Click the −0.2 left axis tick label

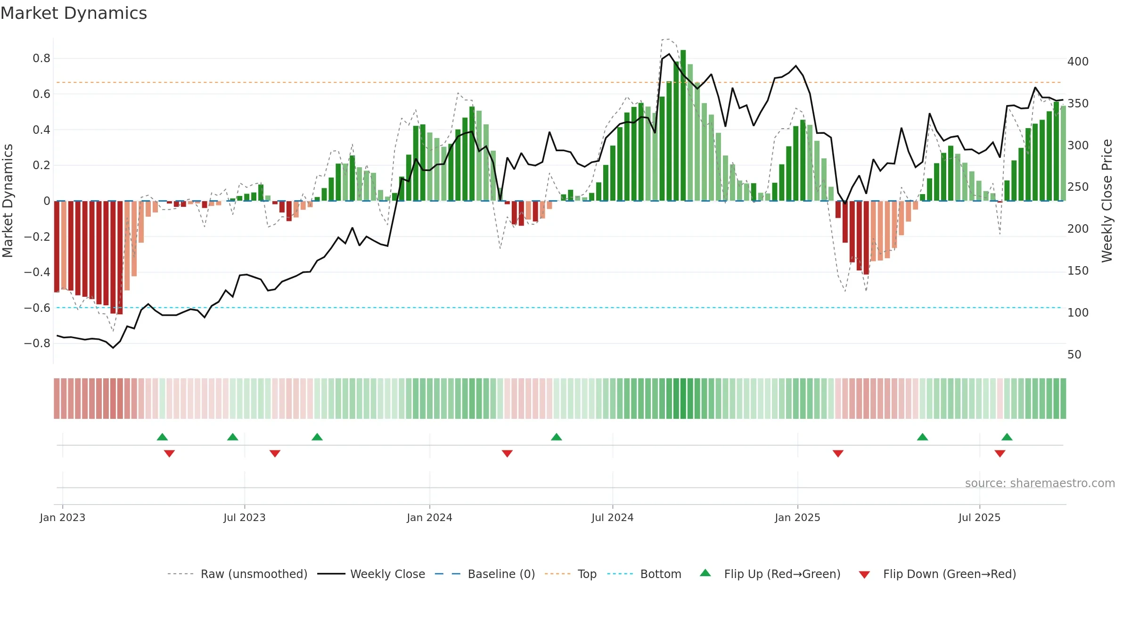(x=37, y=236)
